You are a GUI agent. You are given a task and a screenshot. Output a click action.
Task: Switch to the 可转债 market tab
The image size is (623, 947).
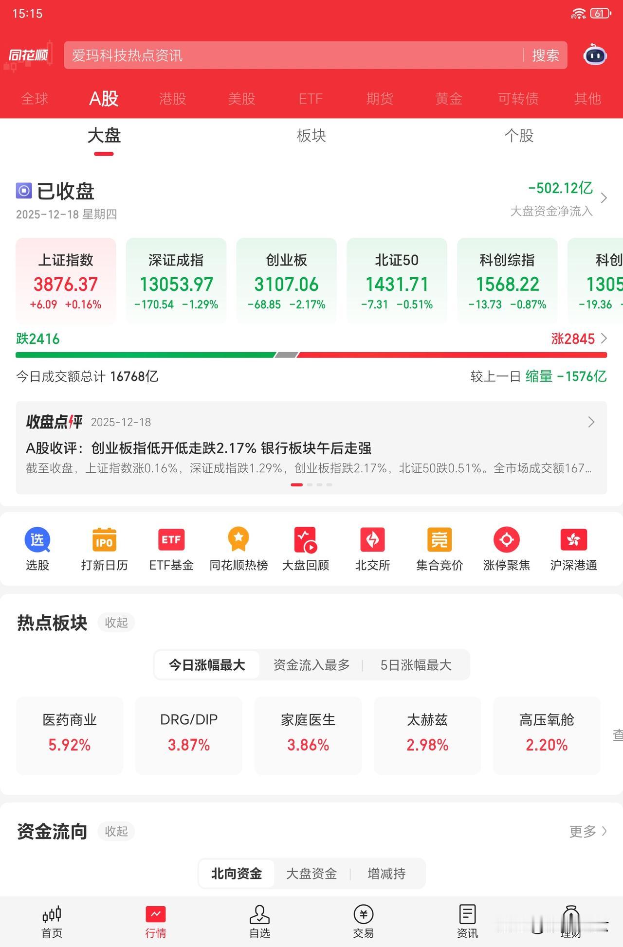tap(518, 99)
